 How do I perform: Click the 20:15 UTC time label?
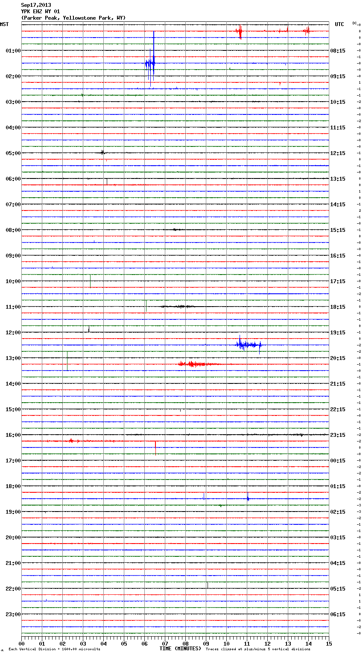tap(338, 358)
